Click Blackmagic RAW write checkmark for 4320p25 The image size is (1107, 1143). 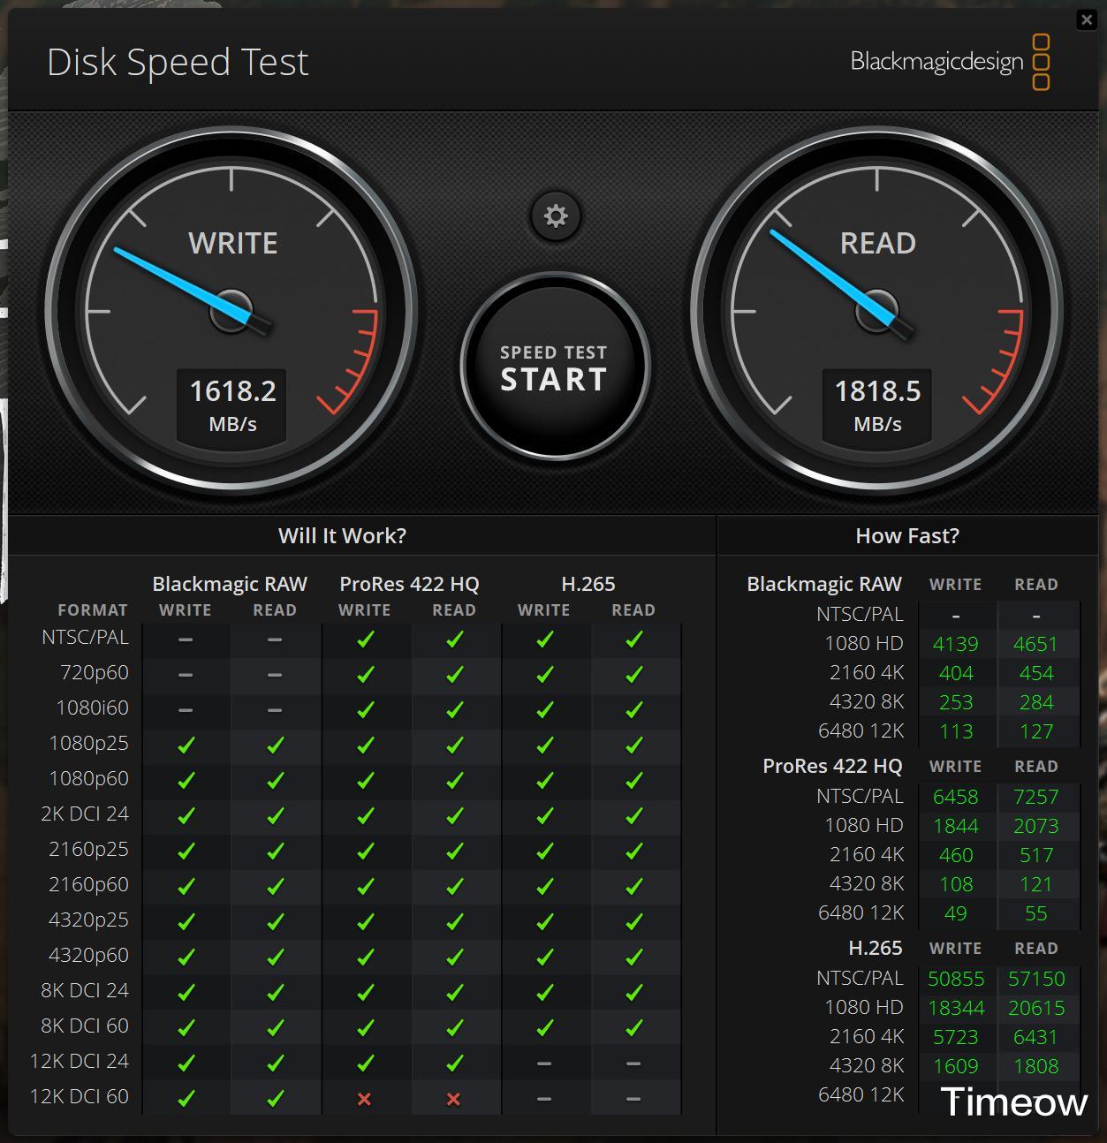(x=186, y=921)
